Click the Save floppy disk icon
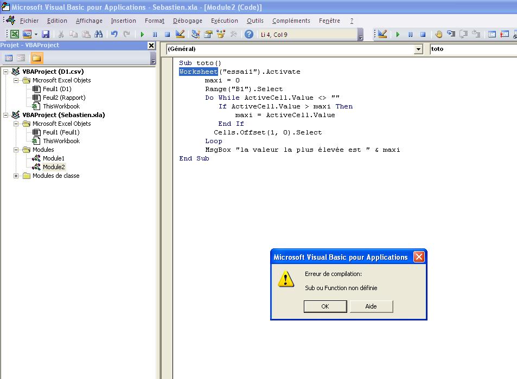The width and height of the screenshot is (517, 379). (x=46, y=34)
